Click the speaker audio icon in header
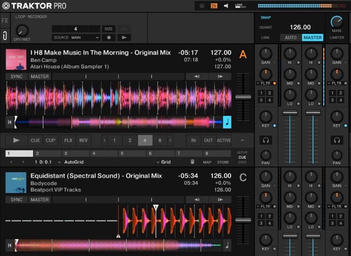Screen dimensions: 351x256 click(226, 6)
